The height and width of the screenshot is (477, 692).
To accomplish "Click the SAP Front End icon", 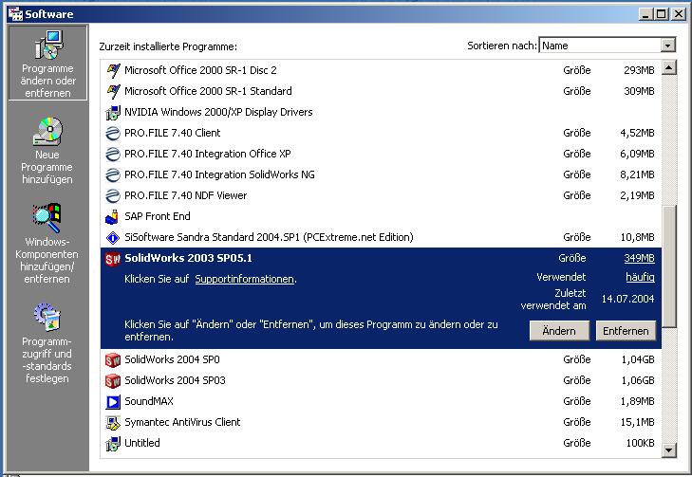I will (x=112, y=216).
